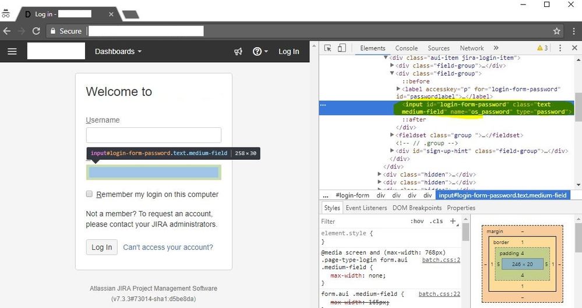This screenshot has width=582, height=308.
Task: Collapse the aui-item jira-login-item div
Action: pos(386,58)
